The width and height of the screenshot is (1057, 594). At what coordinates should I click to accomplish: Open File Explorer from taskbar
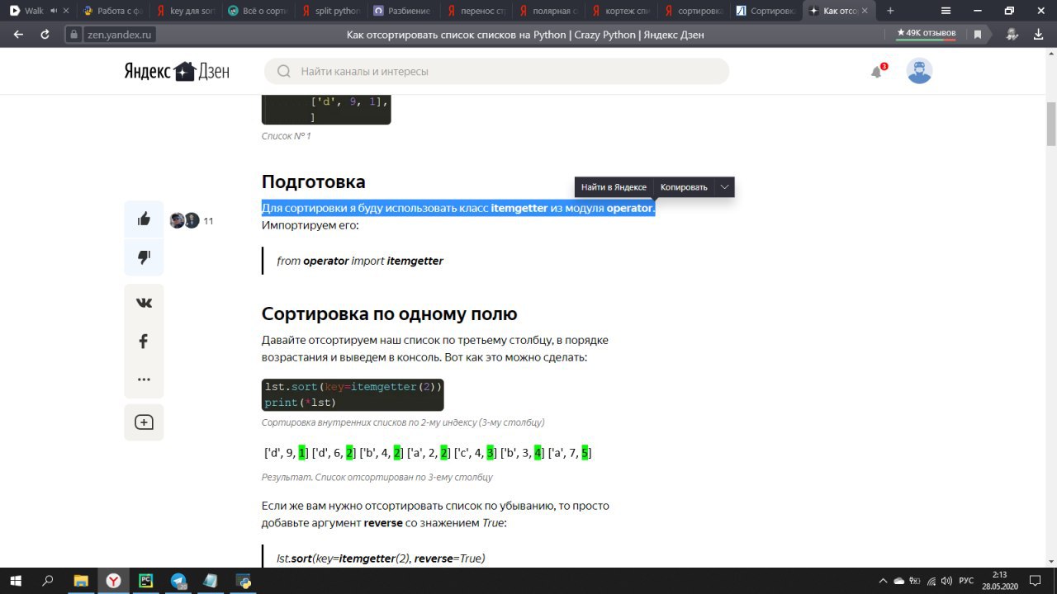[81, 581]
